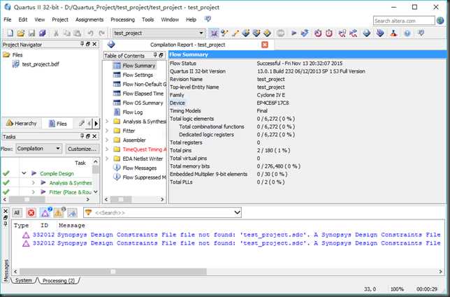Click the Copy toolbar icon
The width and height of the screenshot is (450, 297).
(x=66, y=33)
